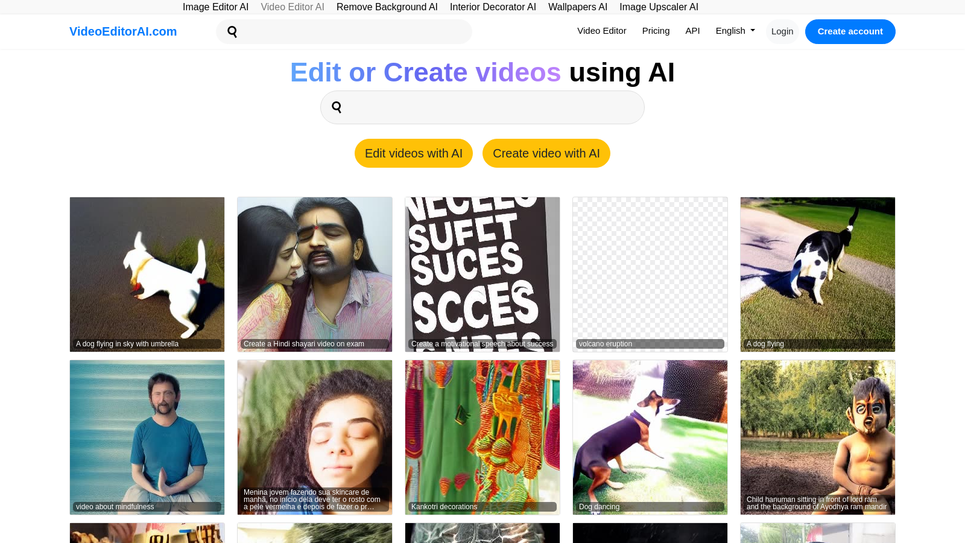Screen dimensions: 965x543
Task: Click the Create account button
Action: tap(850, 31)
